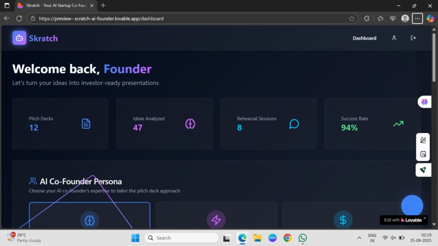This screenshot has width=438, height=246.
Task: Close the Edit with Lovable badge
Action: coord(425,218)
